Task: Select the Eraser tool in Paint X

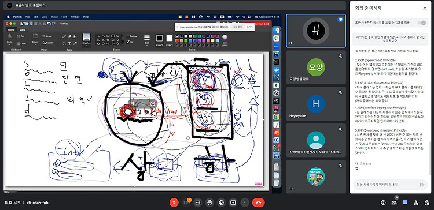Action: pyautogui.click(x=69, y=36)
